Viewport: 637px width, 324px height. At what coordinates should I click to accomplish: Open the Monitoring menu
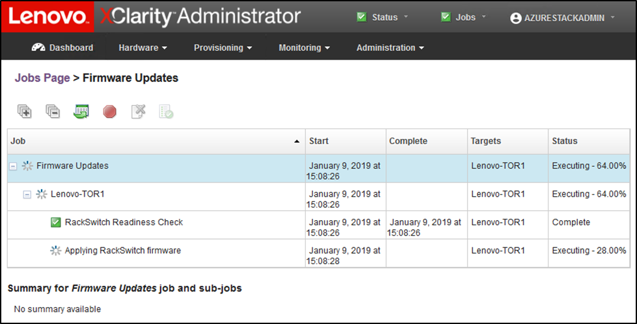pyautogui.click(x=304, y=47)
